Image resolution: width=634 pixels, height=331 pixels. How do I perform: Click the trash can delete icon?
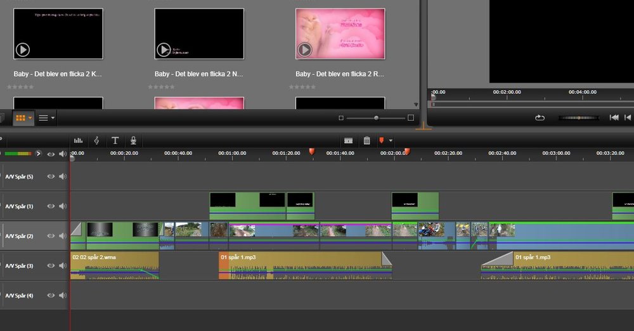pyautogui.click(x=366, y=141)
